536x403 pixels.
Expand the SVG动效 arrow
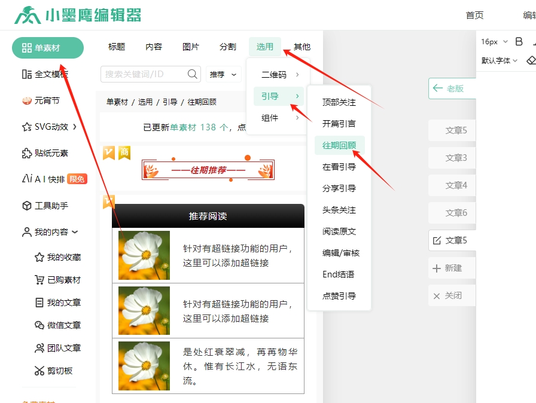coord(75,127)
